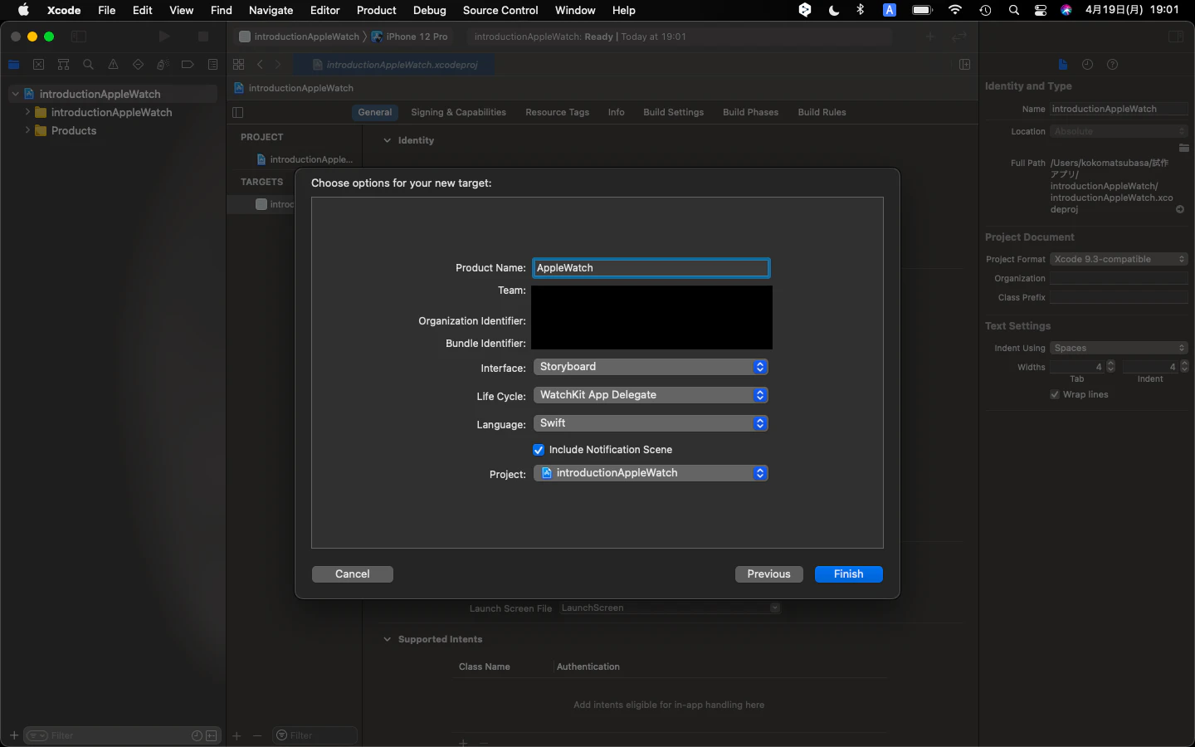Image resolution: width=1195 pixels, height=747 pixels.
Task: Collapse the Identity section
Action: (x=387, y=140)
